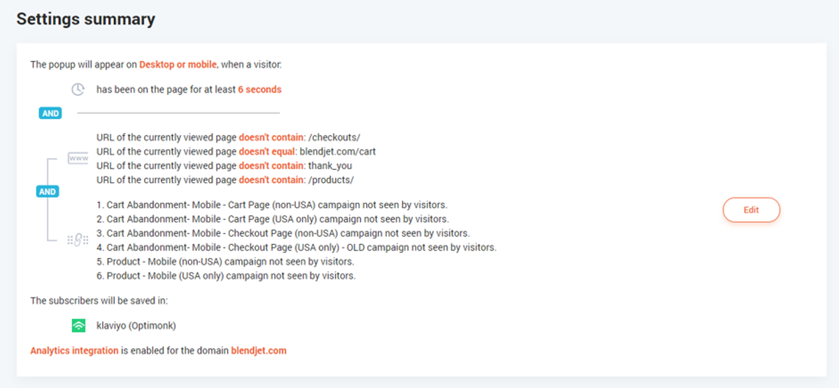The width and height of the screenshot is (839, 388).
Task: Click the Edit button
Action: click(751, 210)
